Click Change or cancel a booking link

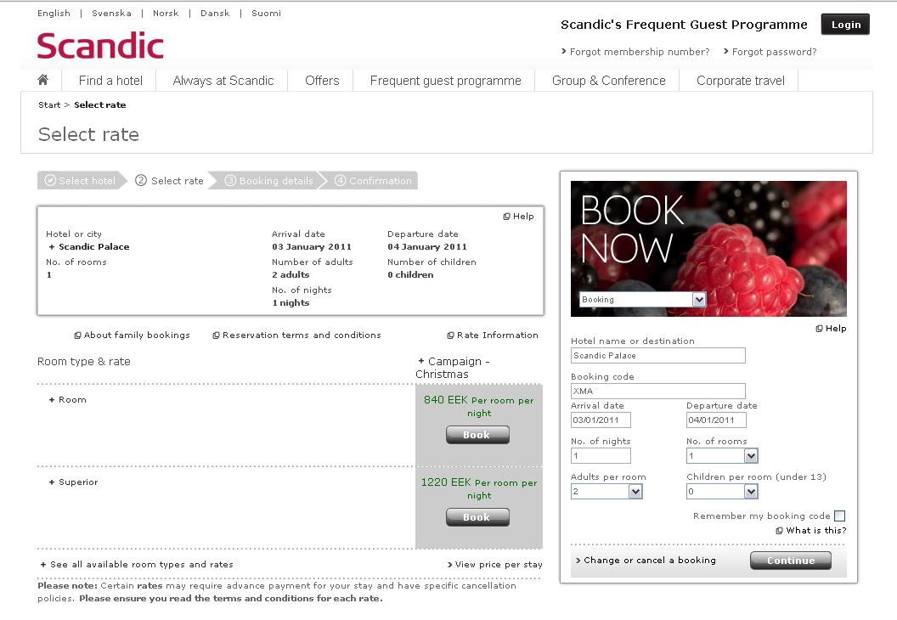tap(650, 561)
